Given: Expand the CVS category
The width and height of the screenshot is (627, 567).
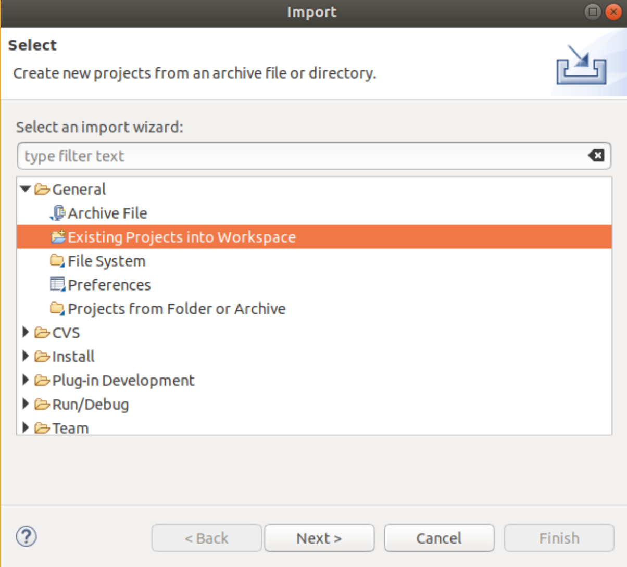Looking at the screenshot, I should 25,332.
